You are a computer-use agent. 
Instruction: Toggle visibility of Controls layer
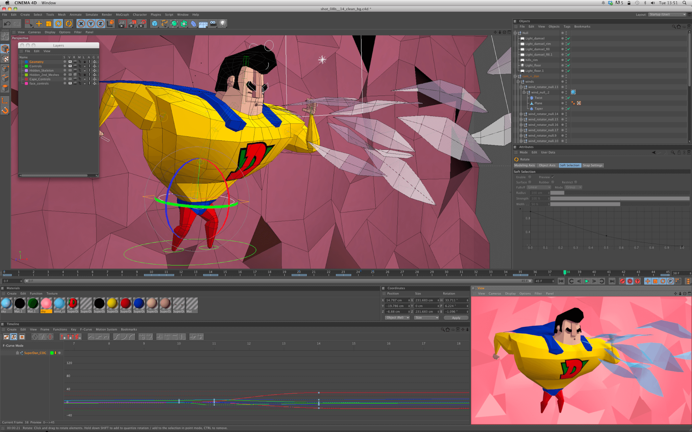[70, 66]
